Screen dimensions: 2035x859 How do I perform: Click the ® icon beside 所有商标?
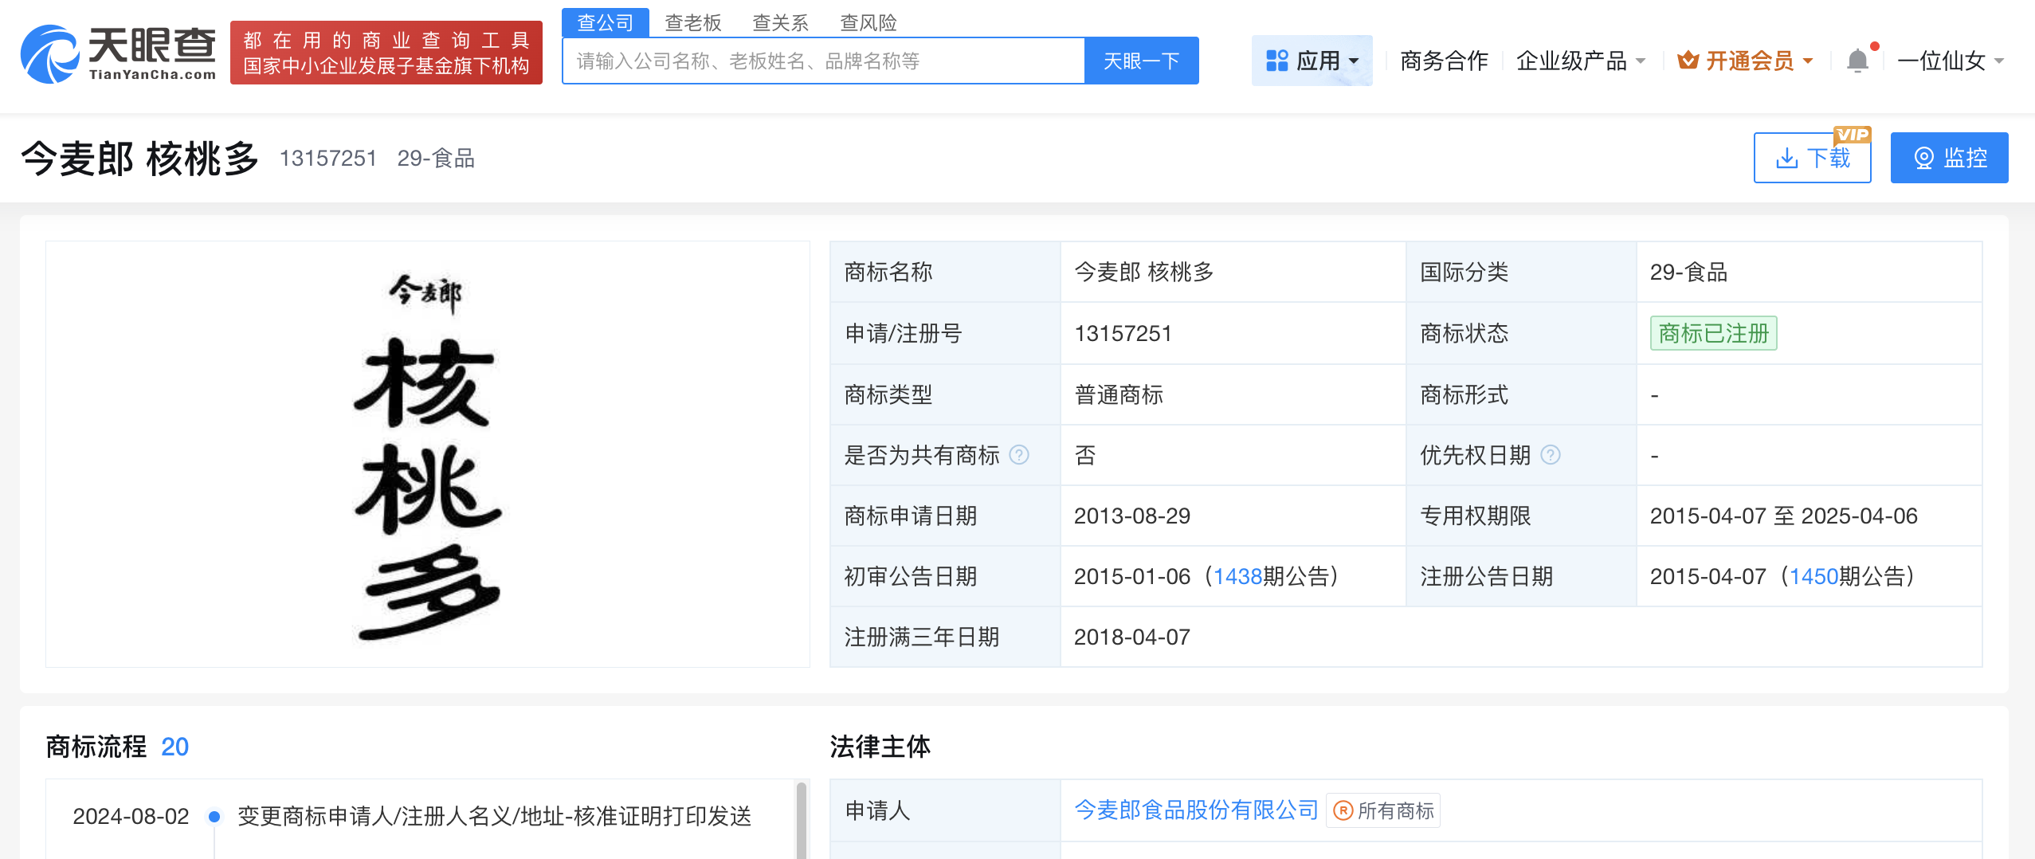click(1343, 811)
